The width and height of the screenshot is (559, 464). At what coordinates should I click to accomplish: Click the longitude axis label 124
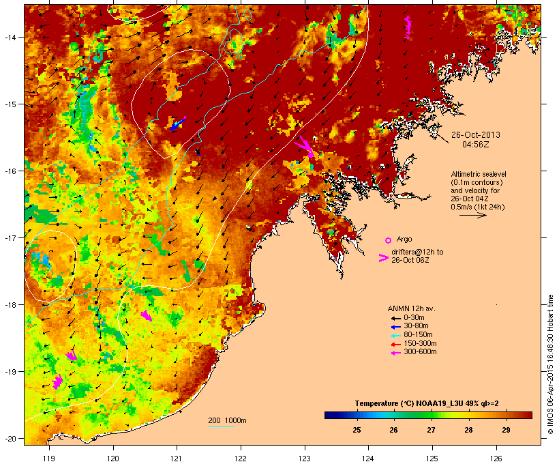(x=368, y=459)
